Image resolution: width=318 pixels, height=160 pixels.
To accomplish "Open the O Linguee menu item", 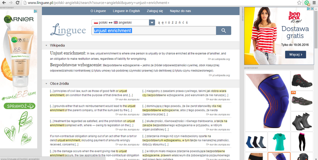I will tap(98, 11).
